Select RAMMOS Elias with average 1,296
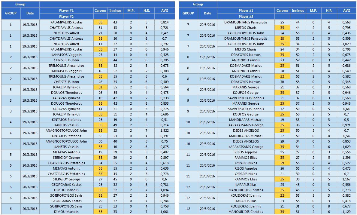Screen dimensions: 357x215 (x=246, y=158)
